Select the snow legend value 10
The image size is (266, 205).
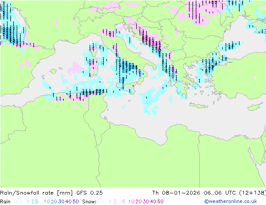(x=131, y=202)
